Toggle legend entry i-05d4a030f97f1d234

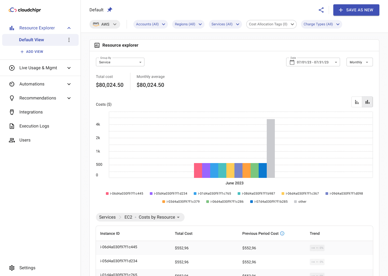pos(168,194)
